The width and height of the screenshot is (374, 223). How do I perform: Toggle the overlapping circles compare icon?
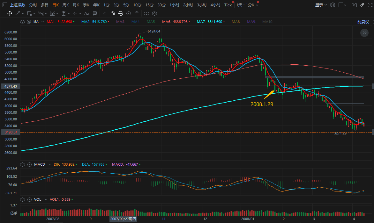(x=146, y=13)
